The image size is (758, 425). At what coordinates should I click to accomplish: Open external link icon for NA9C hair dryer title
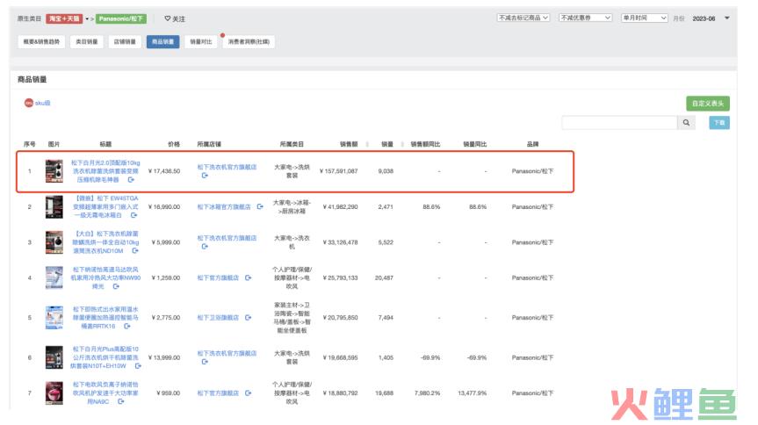[121, 402]
